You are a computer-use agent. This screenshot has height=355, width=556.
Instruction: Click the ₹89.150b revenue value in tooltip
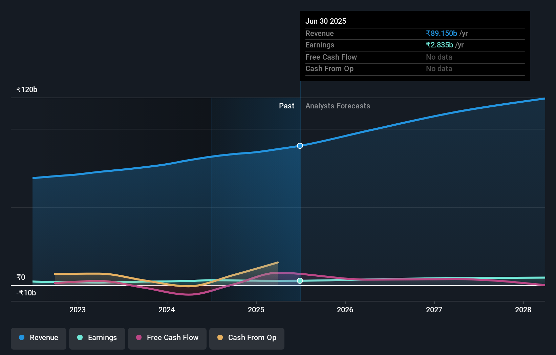[442, 33]
